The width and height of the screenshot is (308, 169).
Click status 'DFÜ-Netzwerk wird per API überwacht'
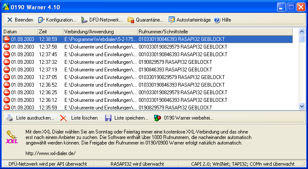pyautogui.click(x=48, y=164)
